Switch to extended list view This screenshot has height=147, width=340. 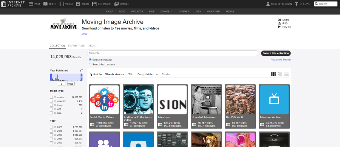coord(280,74)
